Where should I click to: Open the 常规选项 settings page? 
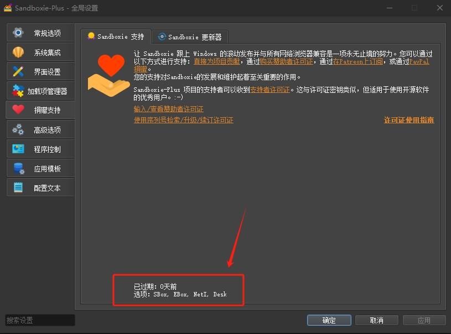(41, 33)
